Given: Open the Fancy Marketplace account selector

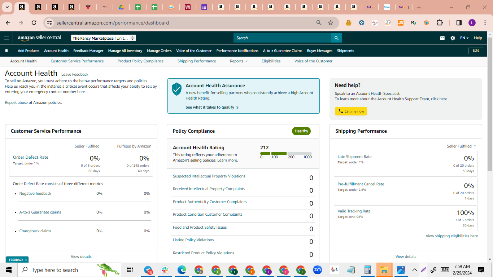Looking at the screenshot, I should coord(104,38).
